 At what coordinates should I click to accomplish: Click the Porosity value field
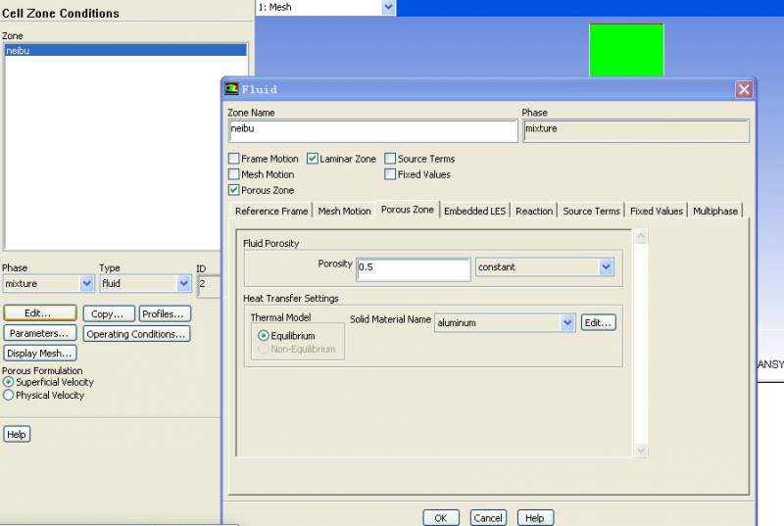pyautogui.click(x=414, y=269)
